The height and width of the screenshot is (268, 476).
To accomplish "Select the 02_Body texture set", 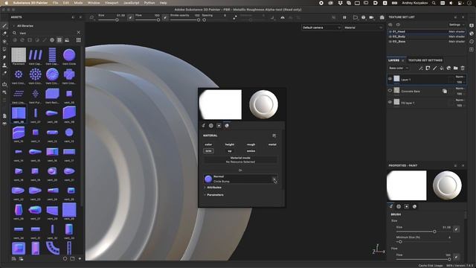I will pyautogui.click(x=427, y=36).
